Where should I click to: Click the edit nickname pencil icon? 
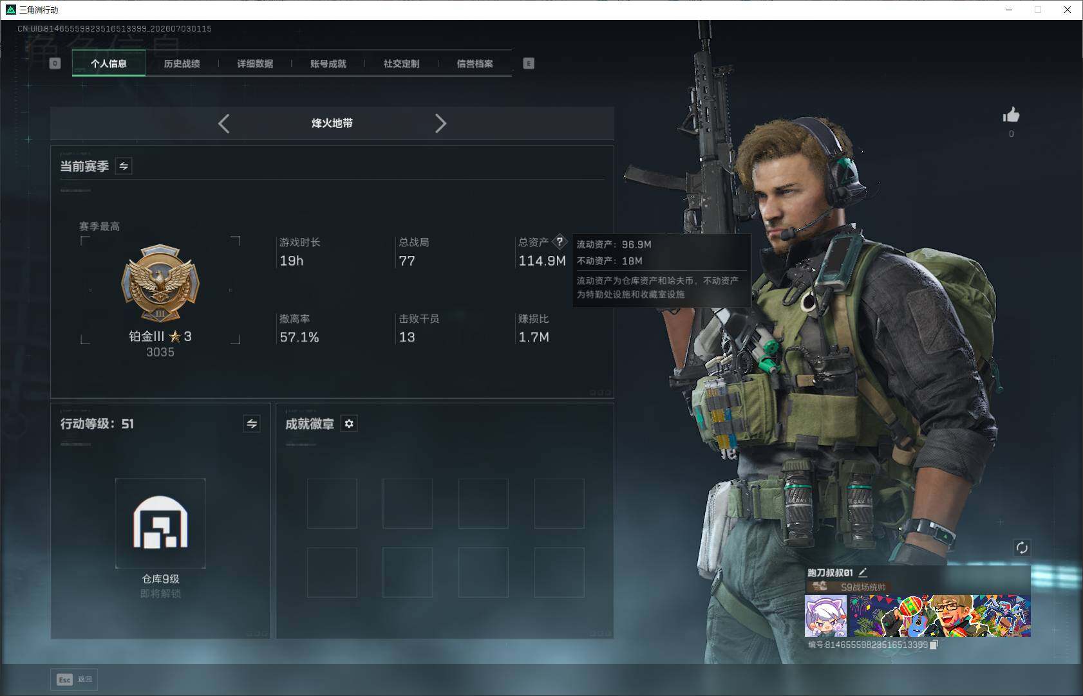[x=863, y=572]
